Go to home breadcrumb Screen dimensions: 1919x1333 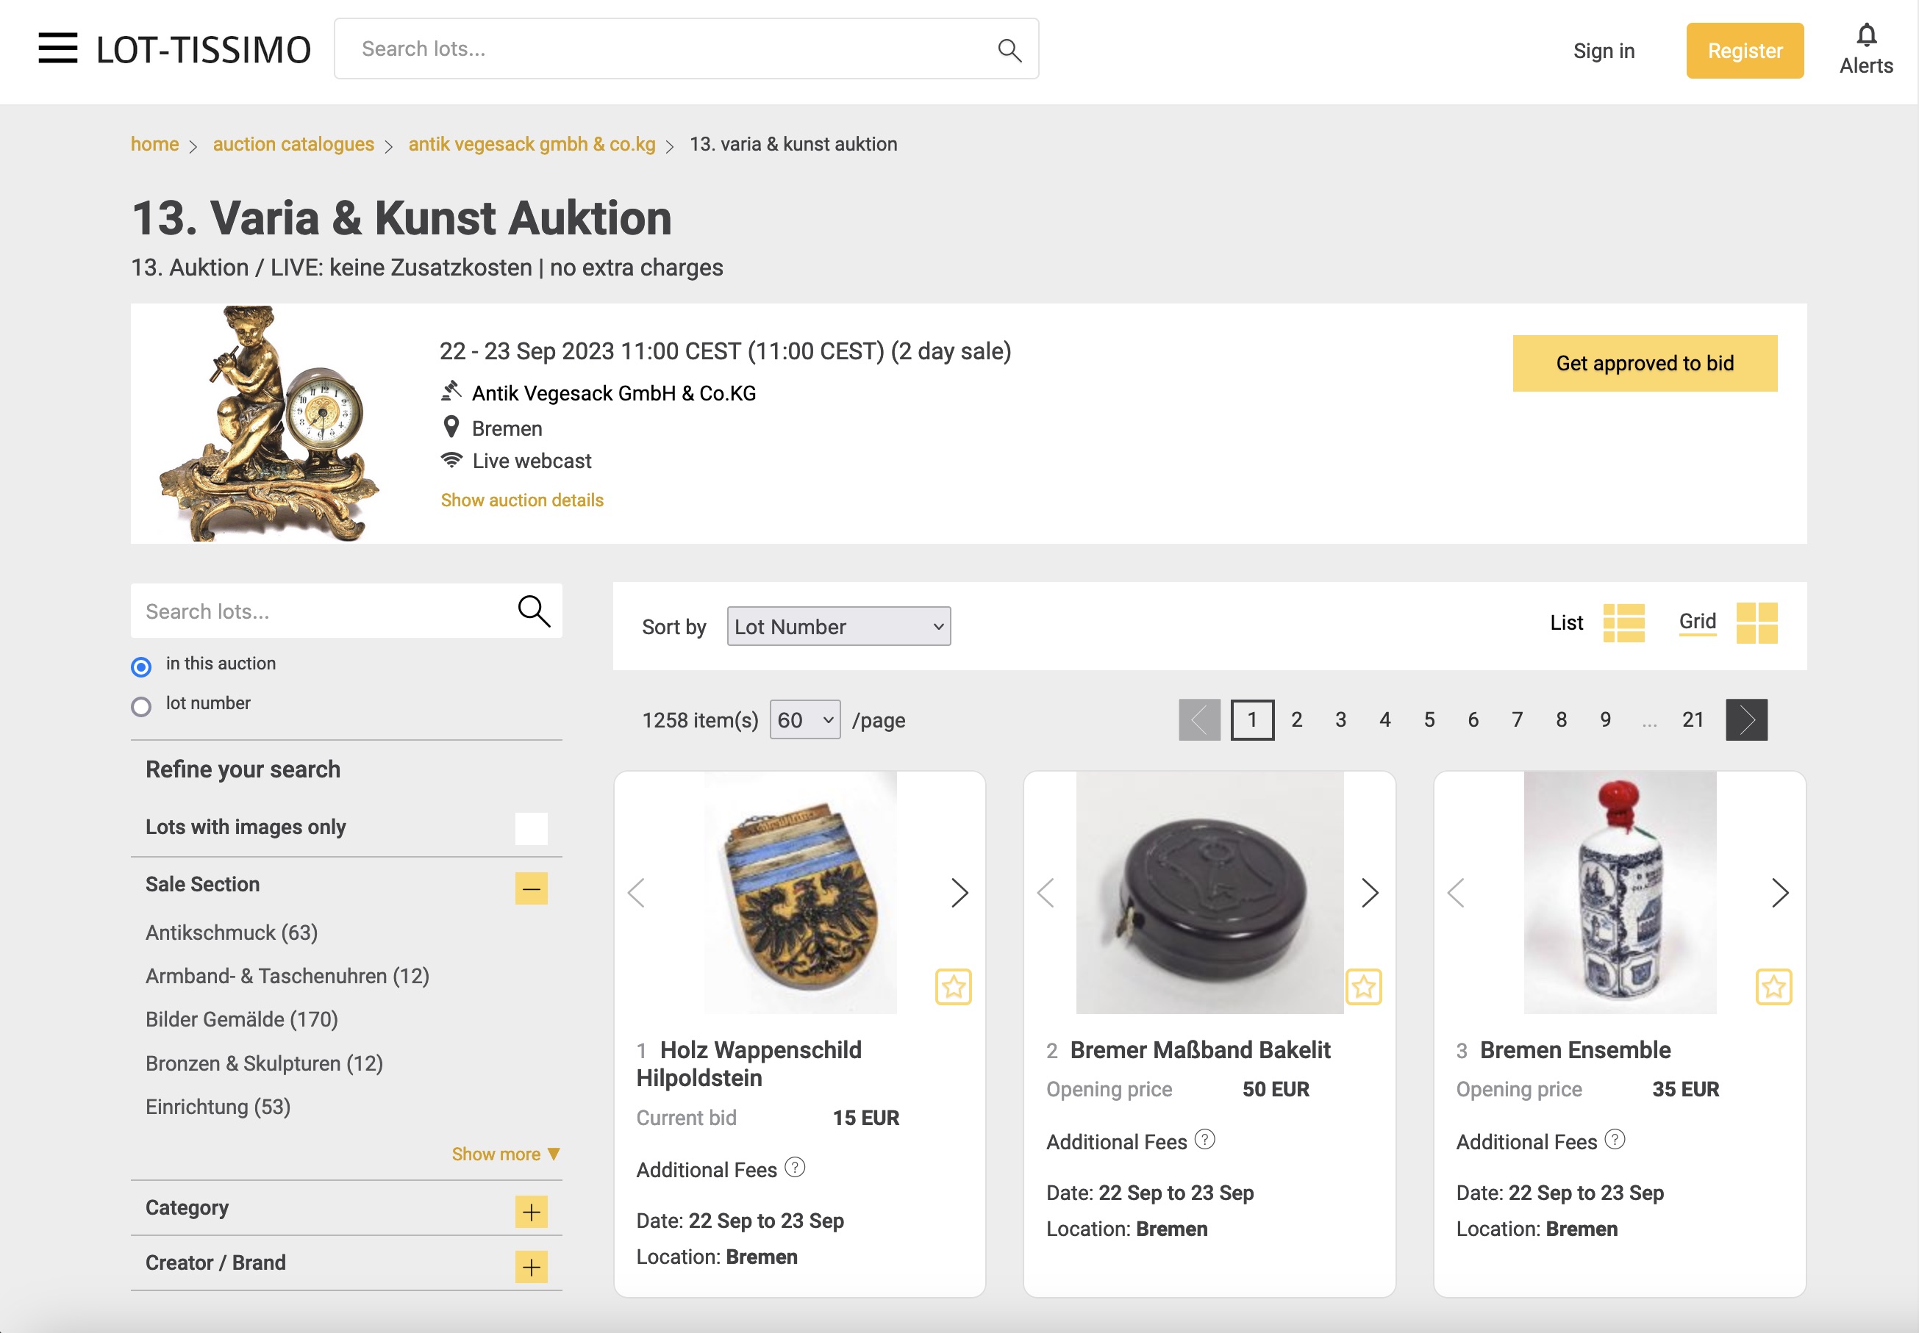tap(154, 143)
